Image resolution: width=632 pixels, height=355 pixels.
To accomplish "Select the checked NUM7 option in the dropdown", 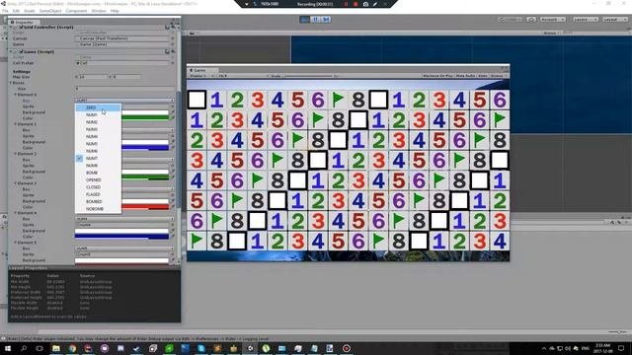I will [98, 158].
